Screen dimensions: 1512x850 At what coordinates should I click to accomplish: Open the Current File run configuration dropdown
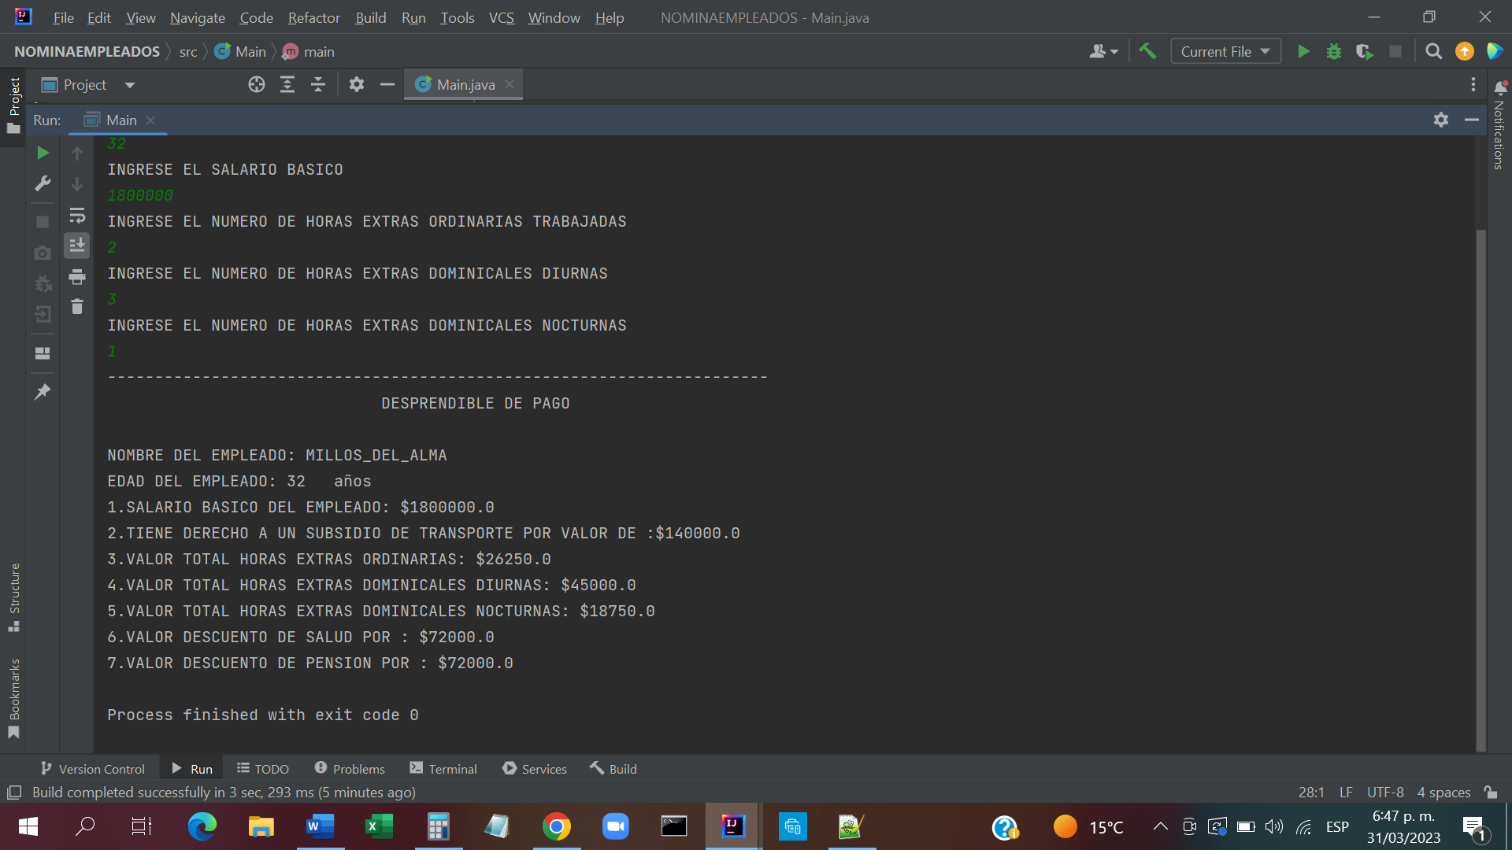[1225, 52]
